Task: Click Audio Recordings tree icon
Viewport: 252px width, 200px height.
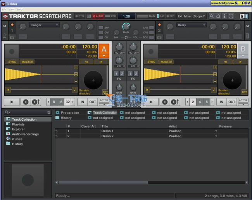Action: 8,134
